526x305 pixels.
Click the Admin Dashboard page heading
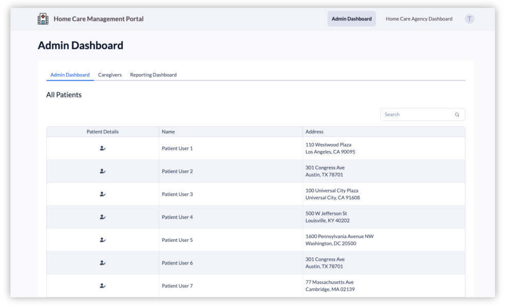pos(81,45)
